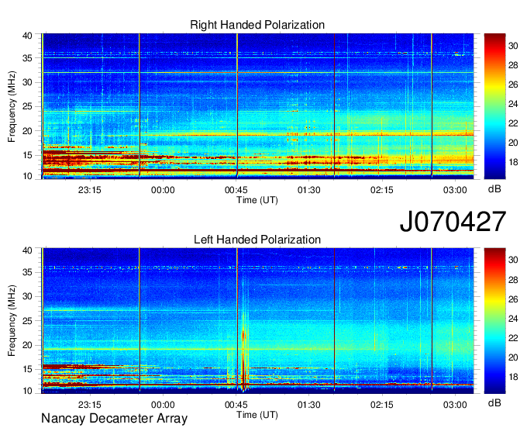
Task: Click the '01:30' tick on bottom time axis
Action: [308, 405]
